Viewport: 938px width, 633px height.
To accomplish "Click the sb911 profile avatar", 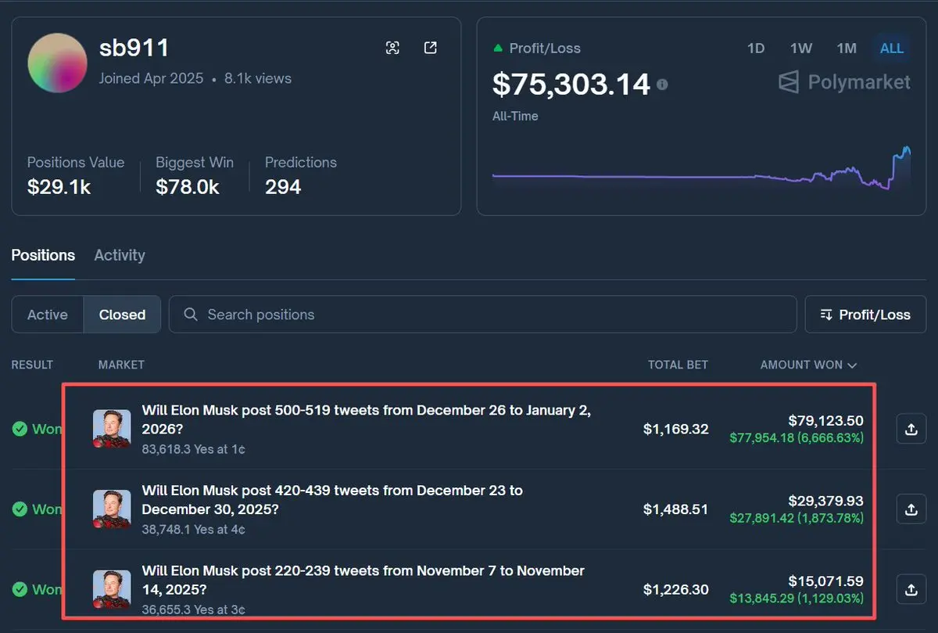I will [57, 63].
